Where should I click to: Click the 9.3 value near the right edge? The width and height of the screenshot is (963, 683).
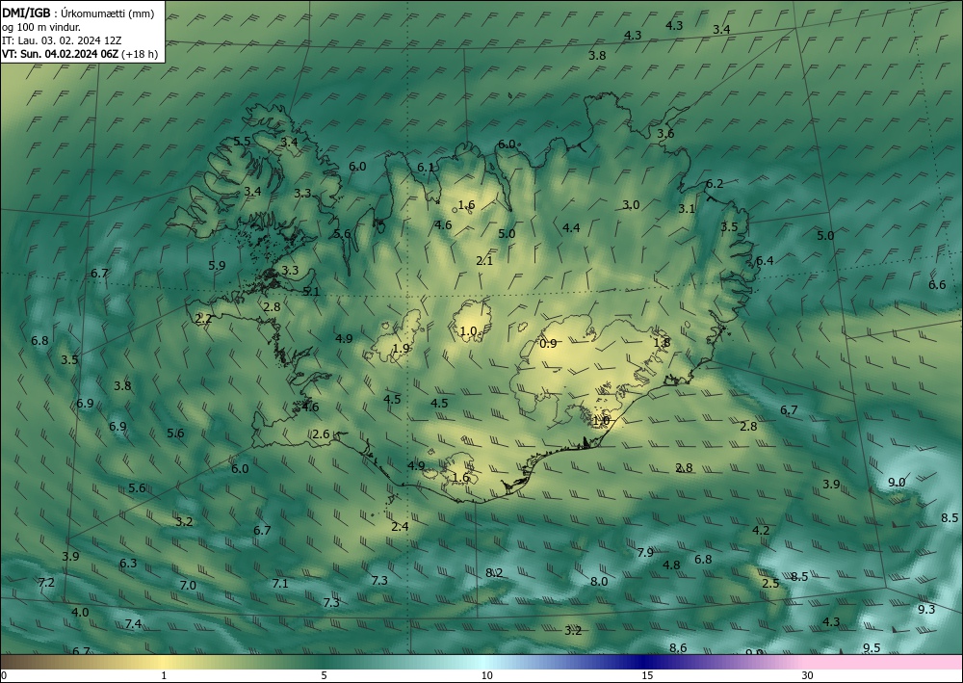[926, 609]
